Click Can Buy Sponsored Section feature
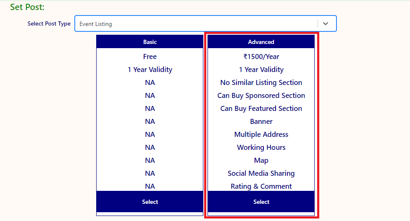 (261, 95)
